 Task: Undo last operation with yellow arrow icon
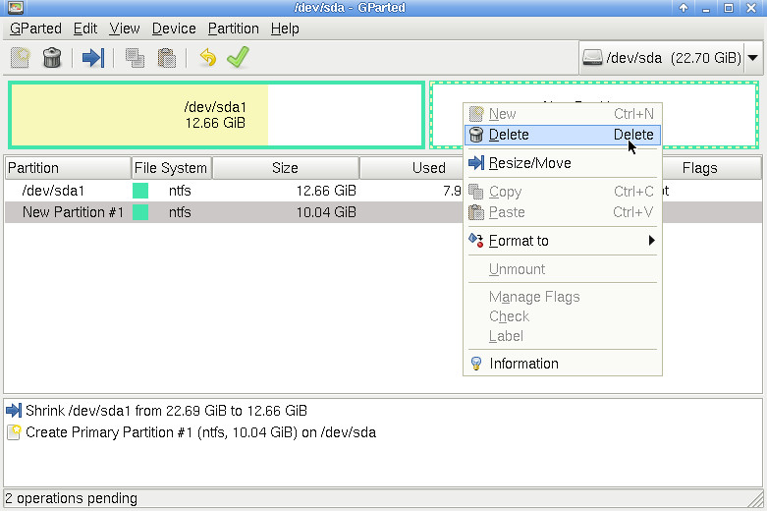click(208, 58)
